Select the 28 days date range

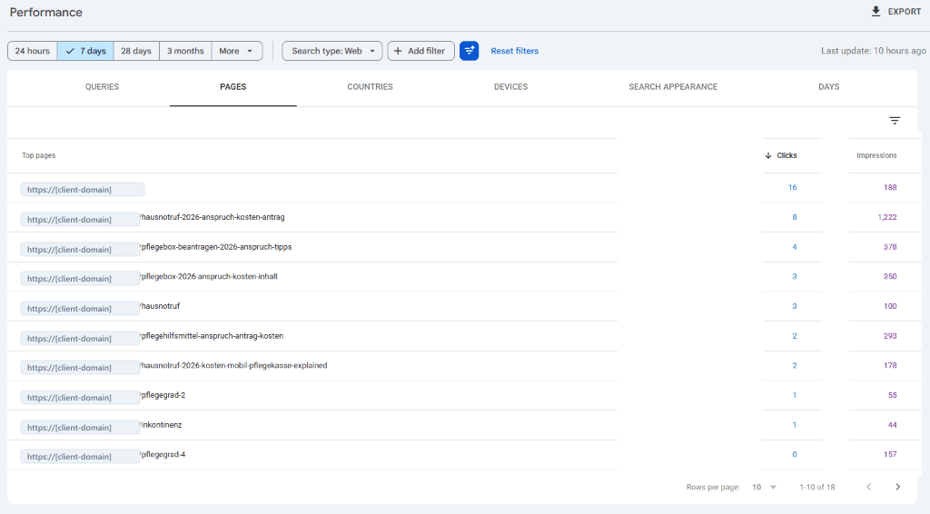[x=136, y=51]
